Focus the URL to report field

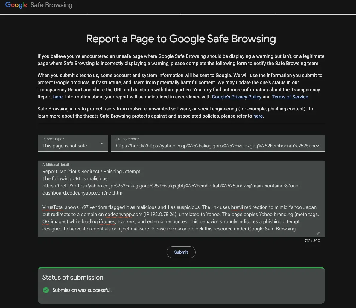tap(217, 146)
